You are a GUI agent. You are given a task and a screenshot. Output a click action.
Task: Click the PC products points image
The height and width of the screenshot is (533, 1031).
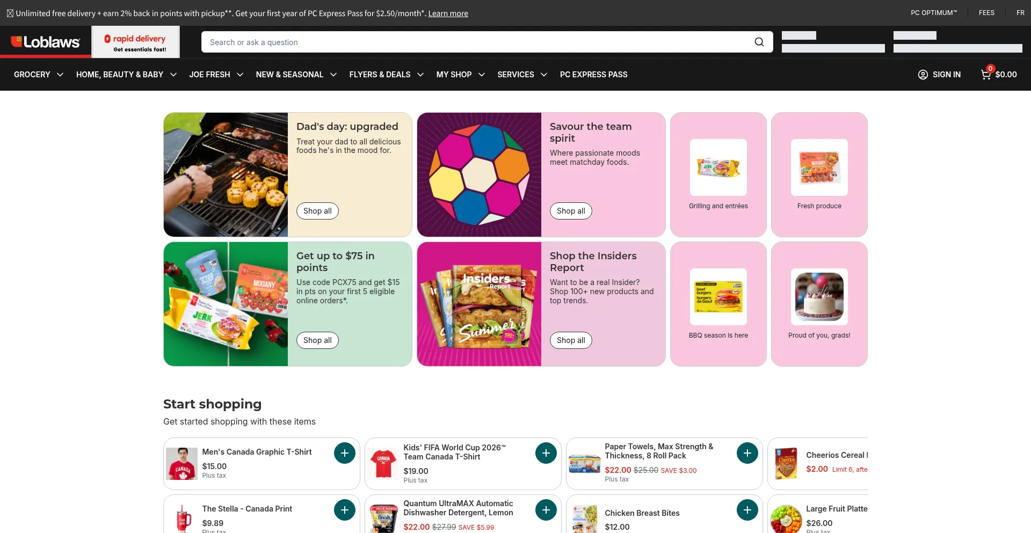226,304
